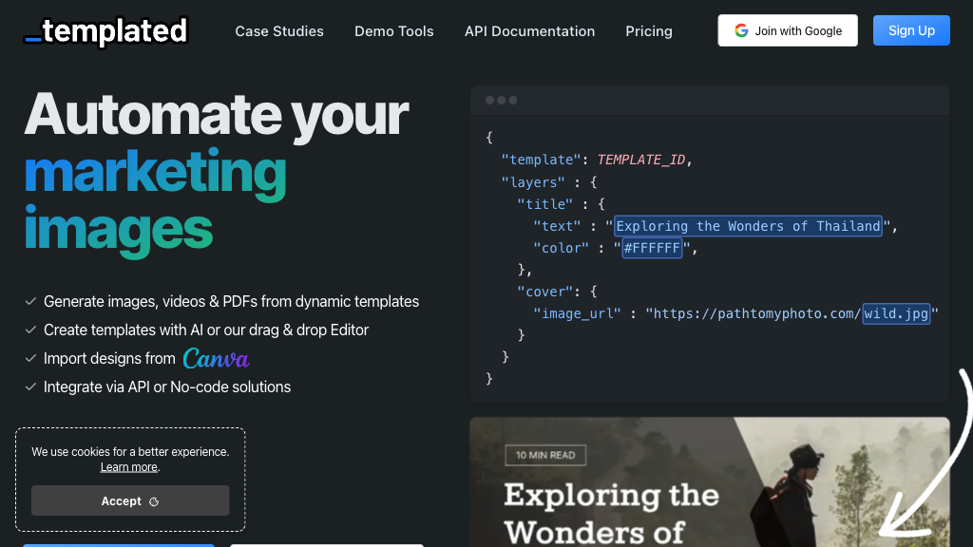Click the Canva logo in the features list

216,359
